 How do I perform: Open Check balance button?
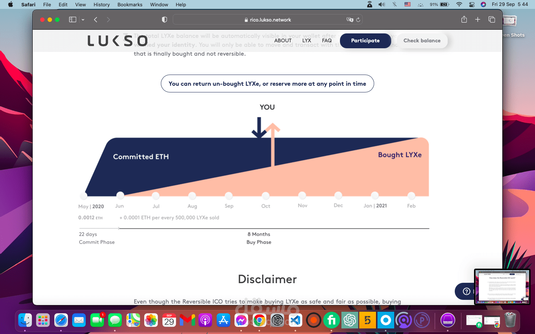422,41
